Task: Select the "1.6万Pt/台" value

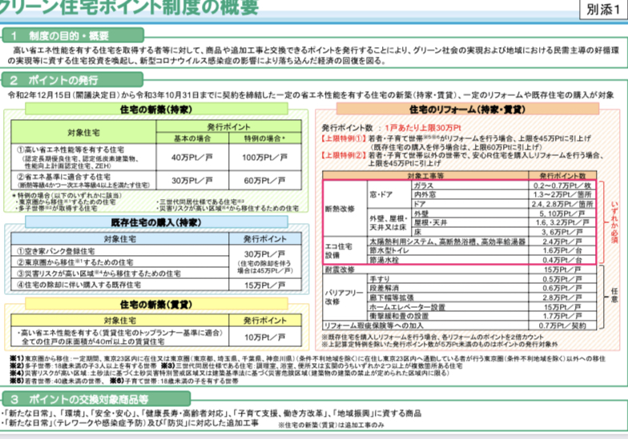Action: (x=562, y=251)
